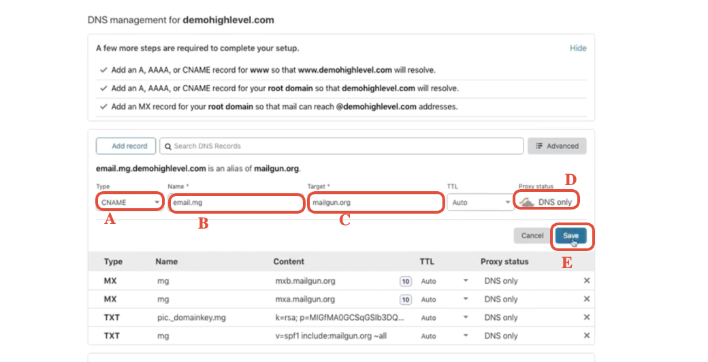Click priority badge on mxa.mailgun.org row

coord(405,299)
